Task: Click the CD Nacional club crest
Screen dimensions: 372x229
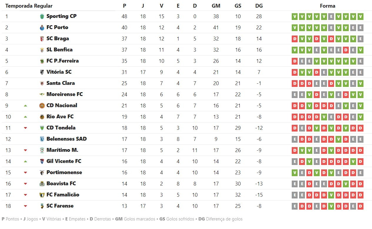Action: (x=42, y=106)
